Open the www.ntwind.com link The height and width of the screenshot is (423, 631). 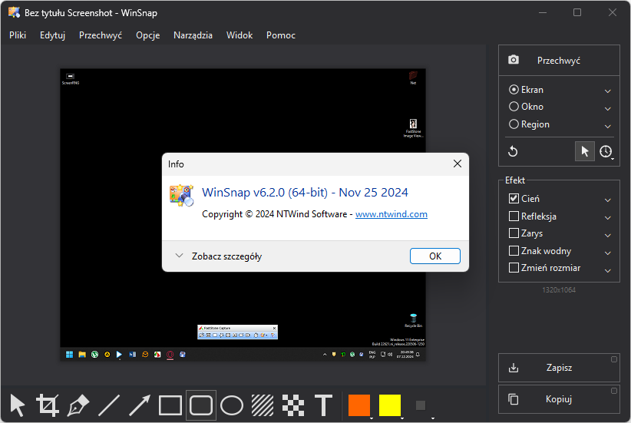click(x=391, y=214)
